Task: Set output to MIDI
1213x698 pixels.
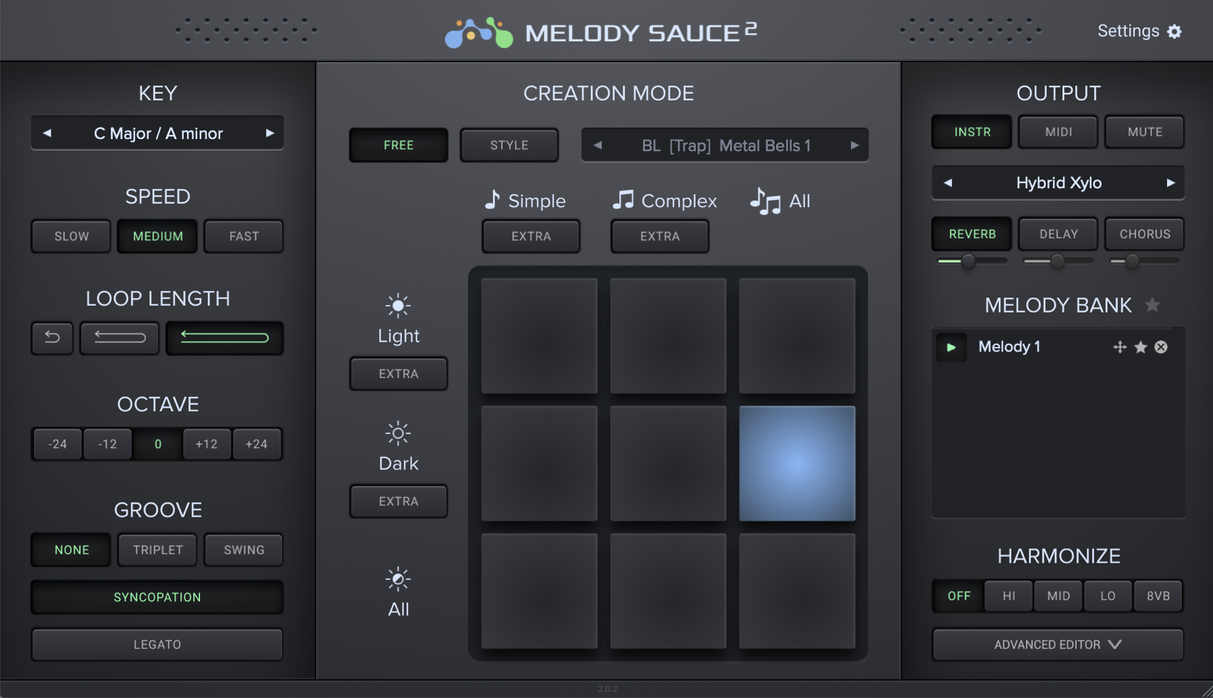Action: [x=1058, y=132]
